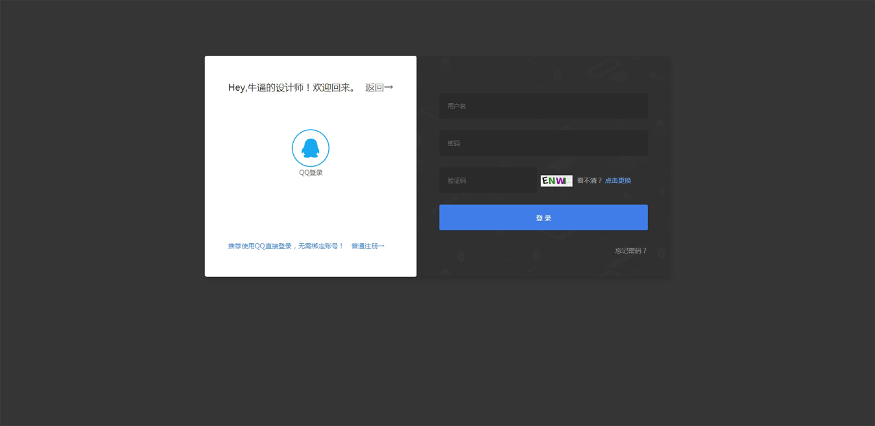This screenshot has height=426, width=875.
Task: Go back using the 返回 link
Action: [374, 88]
